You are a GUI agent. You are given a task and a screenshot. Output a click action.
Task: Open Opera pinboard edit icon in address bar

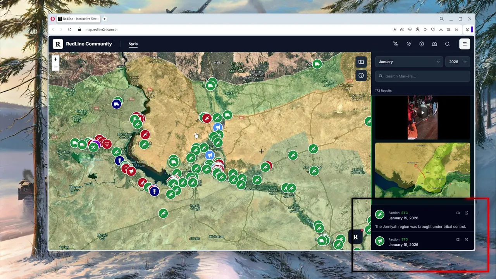click(x=394, y=29)
